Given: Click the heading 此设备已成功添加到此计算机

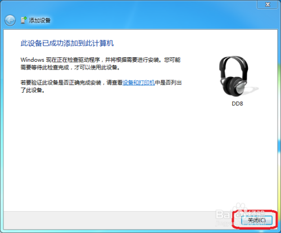Looking at the screenshot, I should pos(67,43).
